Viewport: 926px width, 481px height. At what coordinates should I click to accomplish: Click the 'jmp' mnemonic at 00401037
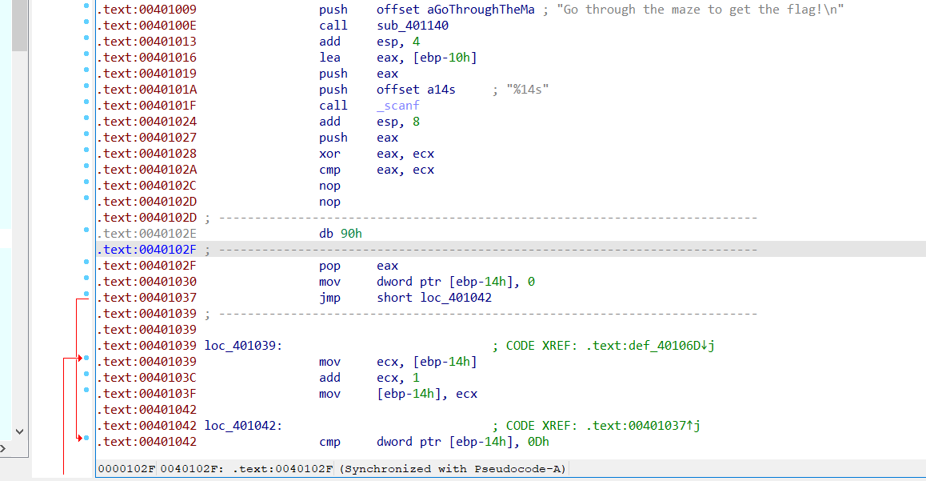[x=329, y=297]
